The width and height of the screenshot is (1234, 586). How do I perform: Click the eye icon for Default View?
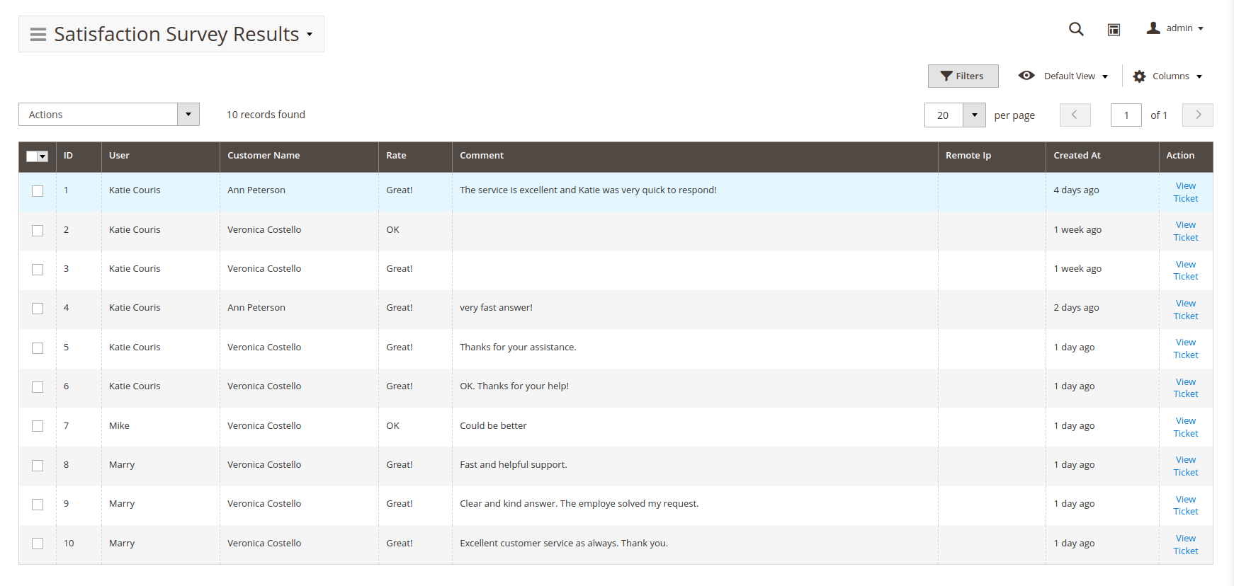tap(1026, 76)
